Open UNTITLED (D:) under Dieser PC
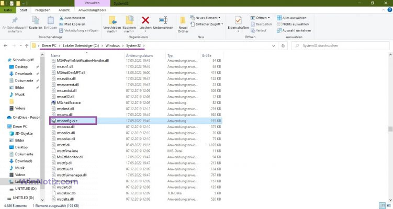393x209 pixels. [23, 189]
